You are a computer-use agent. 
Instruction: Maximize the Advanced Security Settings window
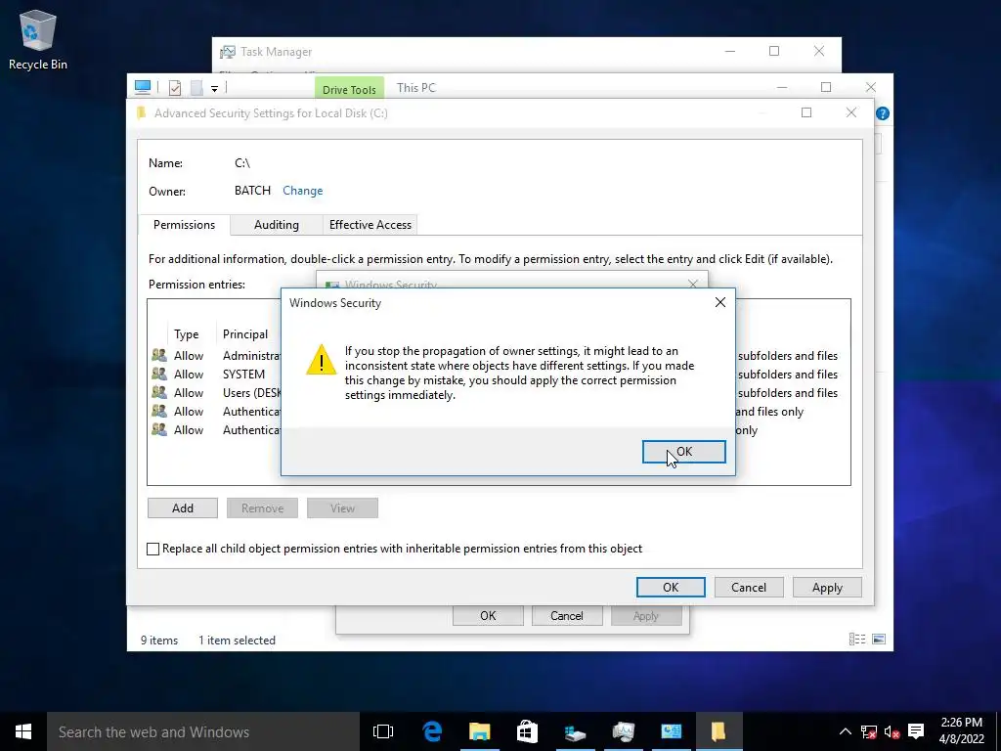(x=806, y=112)
